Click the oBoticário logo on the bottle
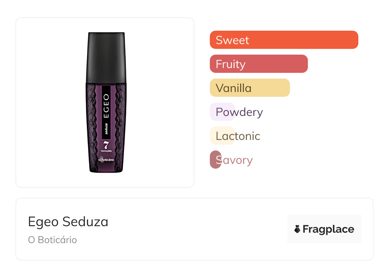This screenshot has height=276, width=389. pyautogui.click(x=106, y=159)
